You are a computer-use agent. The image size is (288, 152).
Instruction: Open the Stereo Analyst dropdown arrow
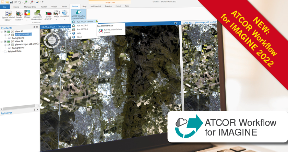click(52, 19)
